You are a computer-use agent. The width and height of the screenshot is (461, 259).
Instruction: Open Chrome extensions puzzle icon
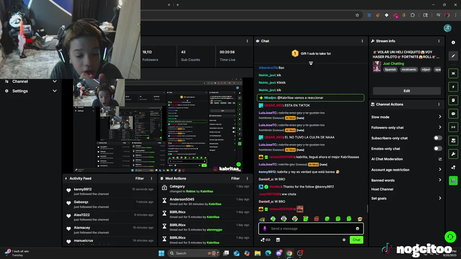[x=413, y=15]
